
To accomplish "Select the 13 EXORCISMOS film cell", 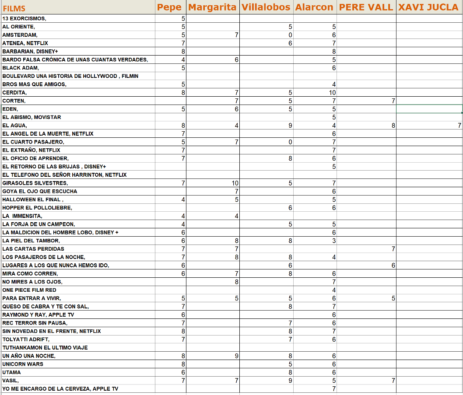I will click(78, 18).
